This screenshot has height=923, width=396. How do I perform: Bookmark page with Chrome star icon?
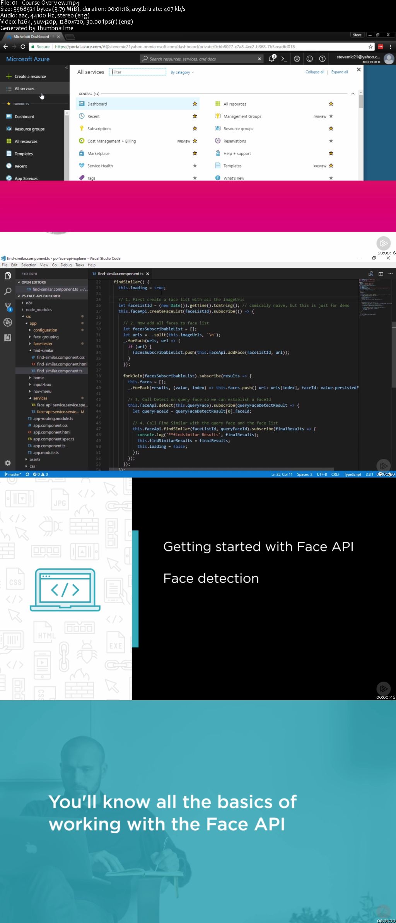370,46
